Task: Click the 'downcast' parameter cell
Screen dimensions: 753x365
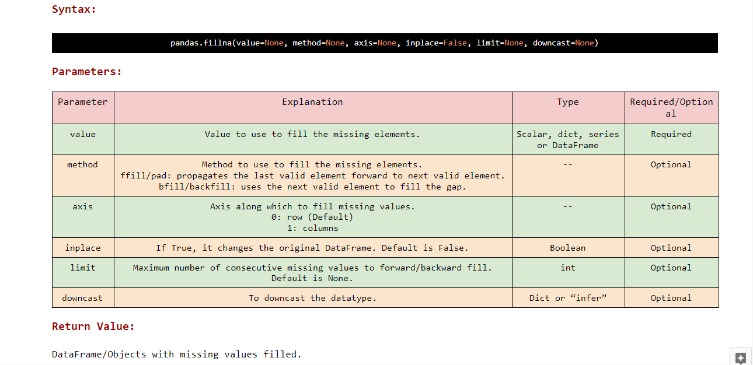Action: coord(83,298)
